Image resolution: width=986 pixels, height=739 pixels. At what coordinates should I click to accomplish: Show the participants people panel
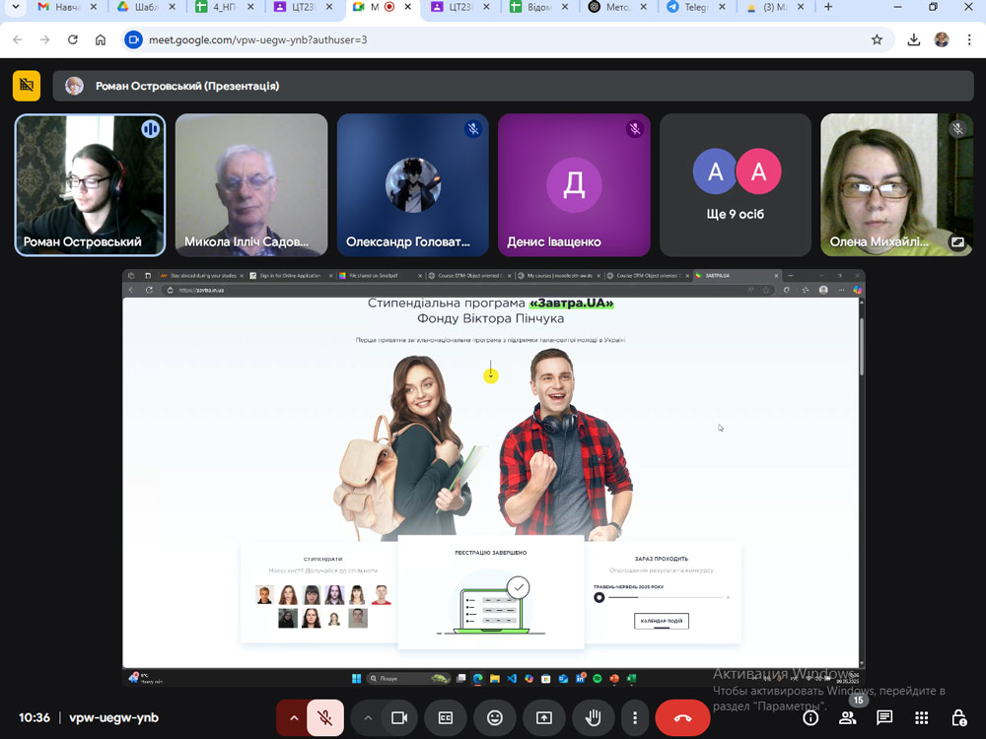coord(847,718)
